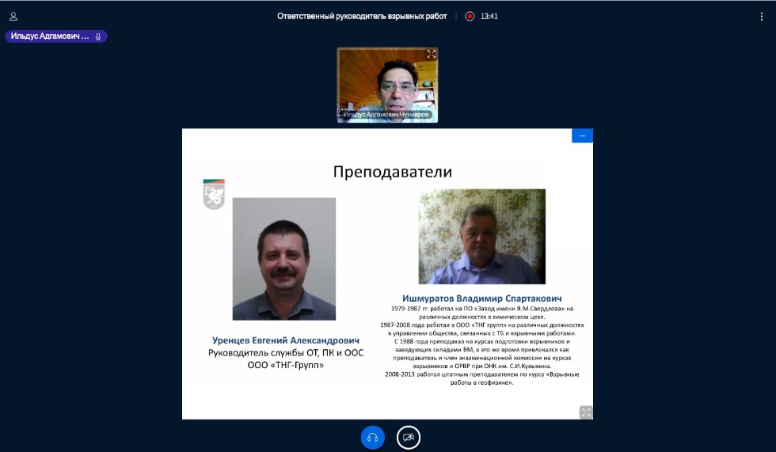The image size is (776, 452).
Task: Toggle webcam sharing with the camera button
Action: click(409, 437)
